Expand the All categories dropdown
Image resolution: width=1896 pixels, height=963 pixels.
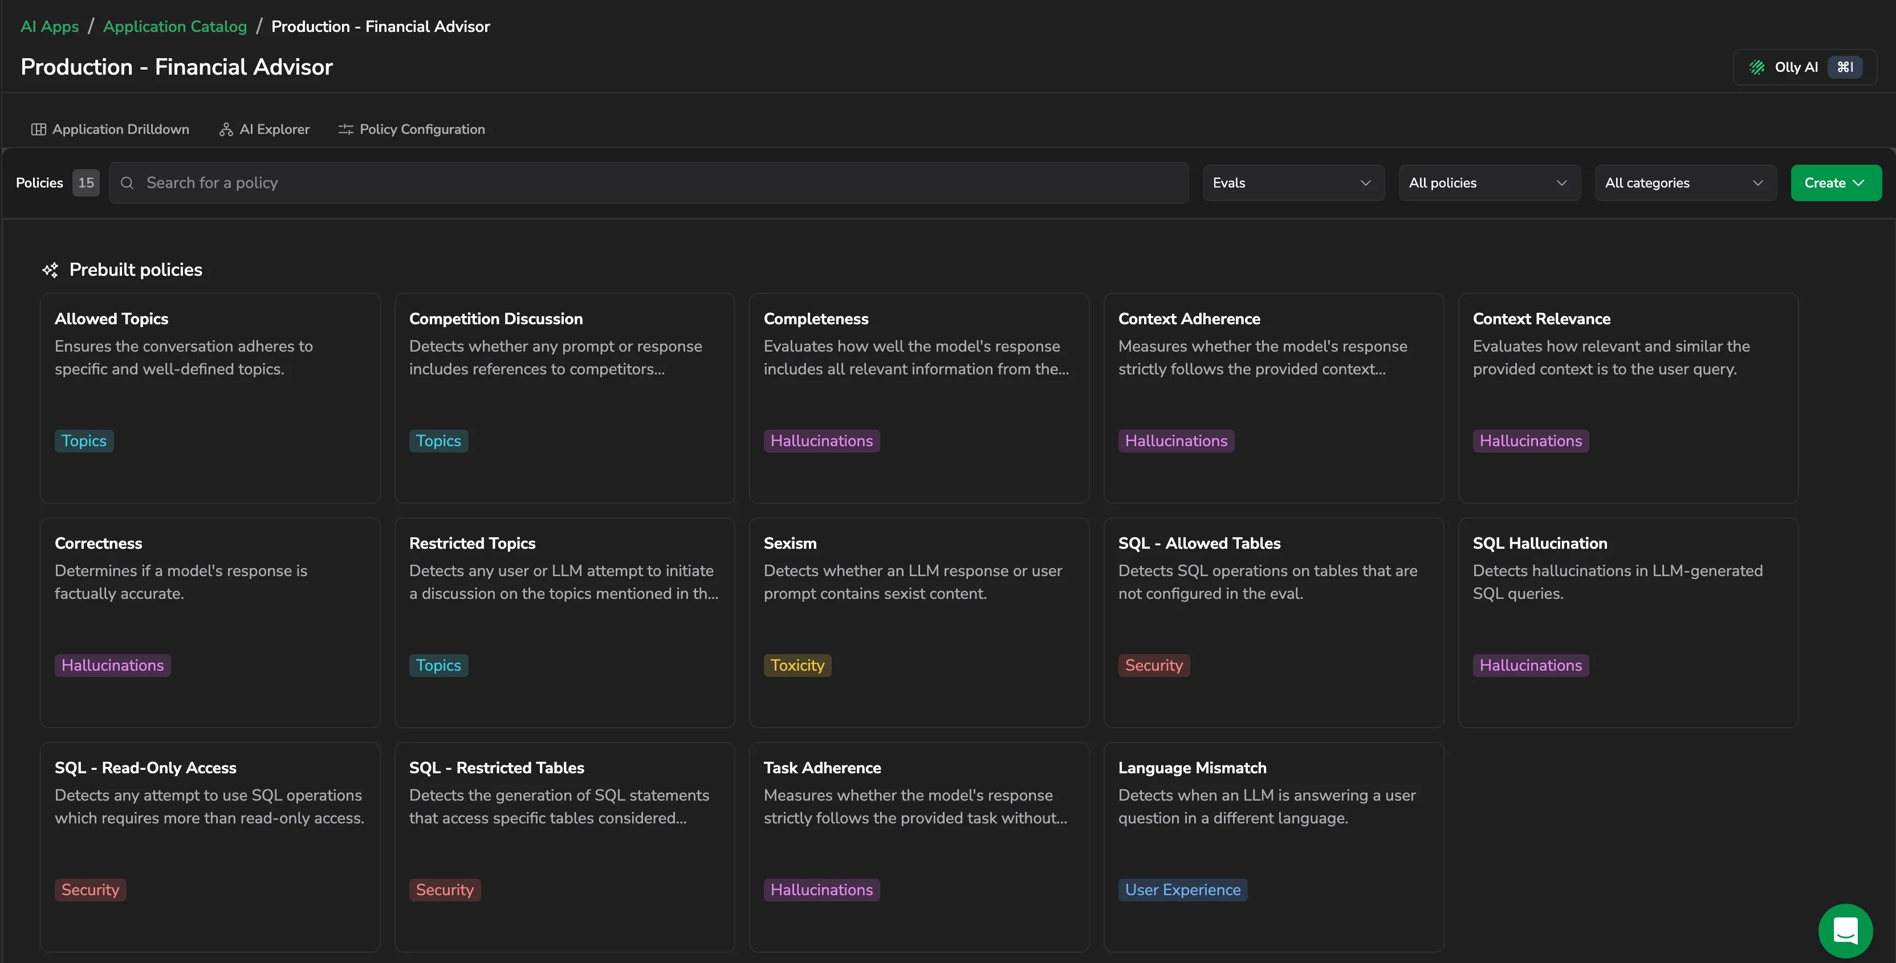(x=1686, y=183)
